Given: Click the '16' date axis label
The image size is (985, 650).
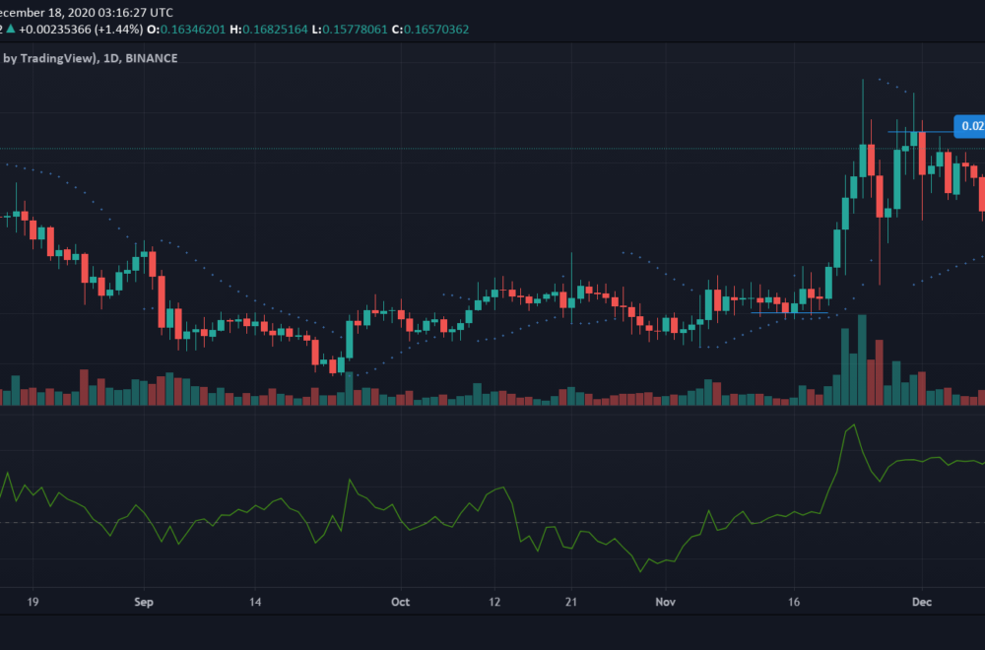Looking at the screenshot, I should coord(794,602).
